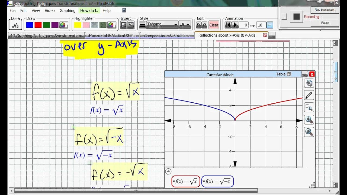Open the Help menu

(107, 11)
